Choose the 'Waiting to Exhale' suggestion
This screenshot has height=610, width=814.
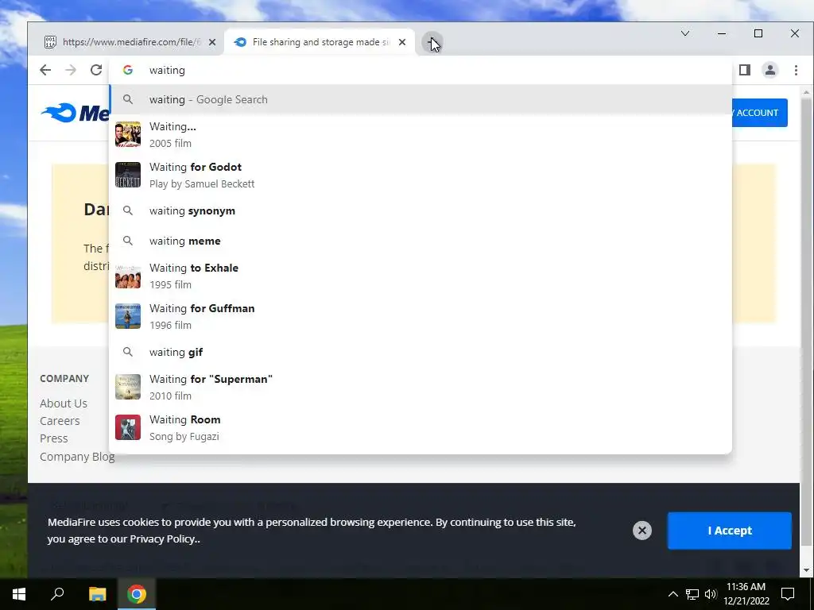coord(421,276)
